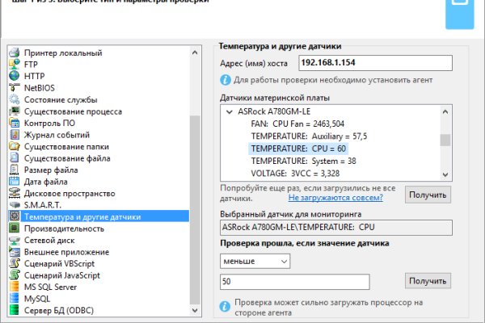This screenshot has width=485, height=323.
Task: Pick the S.M.A.R.T. disk check icon
Action: pyautogui.click(x=14, y=205)
